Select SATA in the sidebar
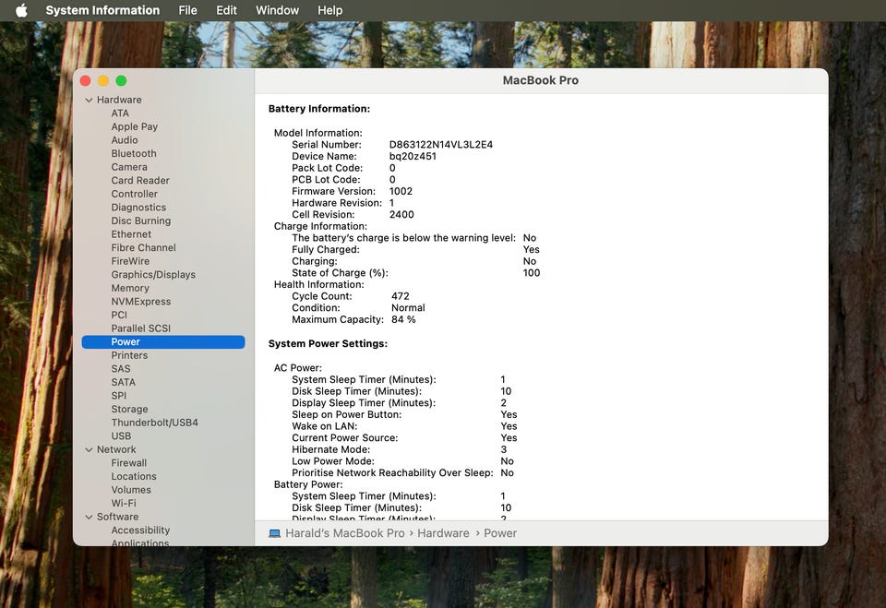The image size is (886, 608). (123, 383)
